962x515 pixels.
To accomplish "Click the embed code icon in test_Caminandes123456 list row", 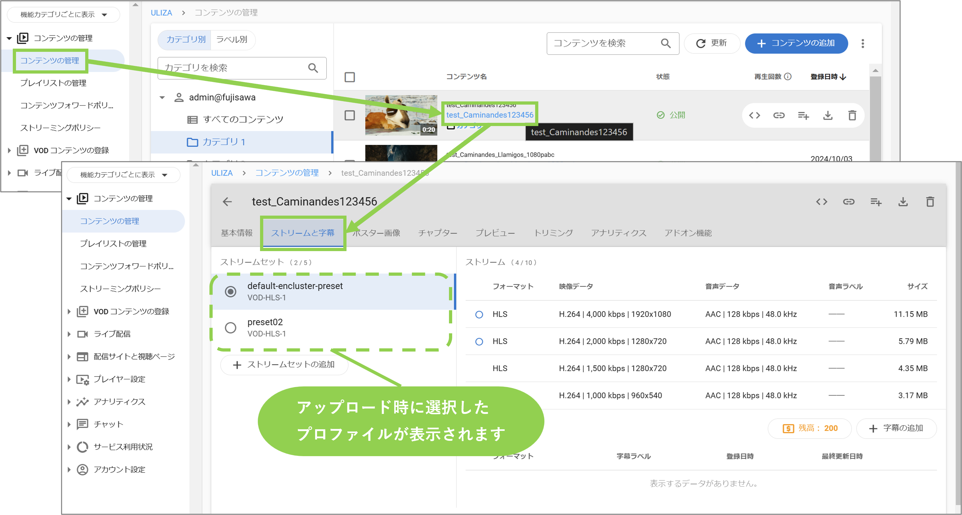I will (754, 115).
